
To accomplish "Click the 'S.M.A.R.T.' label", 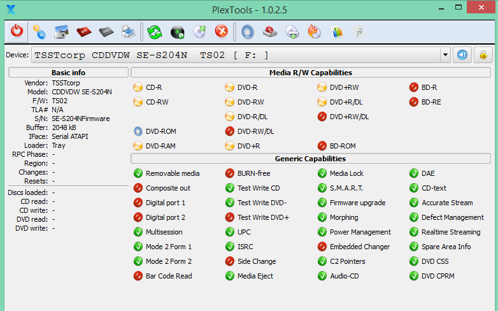I will [x=346, y=188].
